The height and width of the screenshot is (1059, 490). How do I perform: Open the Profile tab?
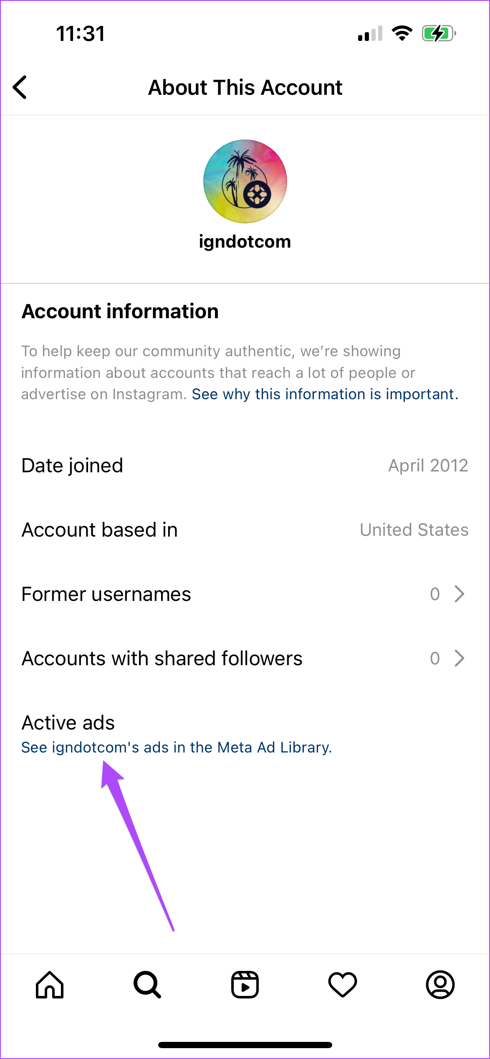coord(440,984)
